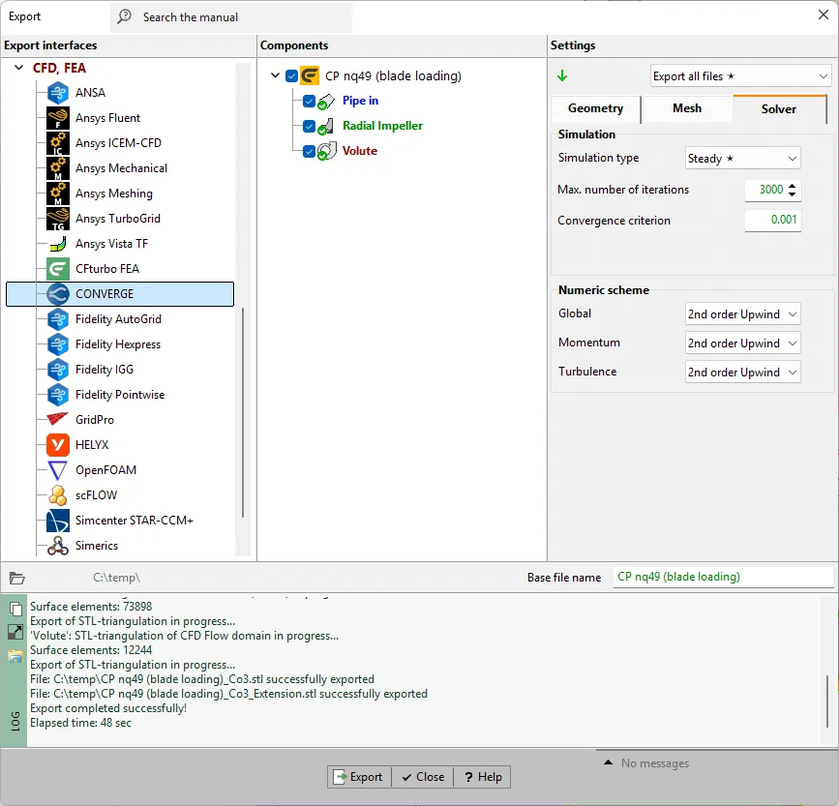Click the Close button
This screenshot has height=806, width=839.
click(x=423, y=777)
